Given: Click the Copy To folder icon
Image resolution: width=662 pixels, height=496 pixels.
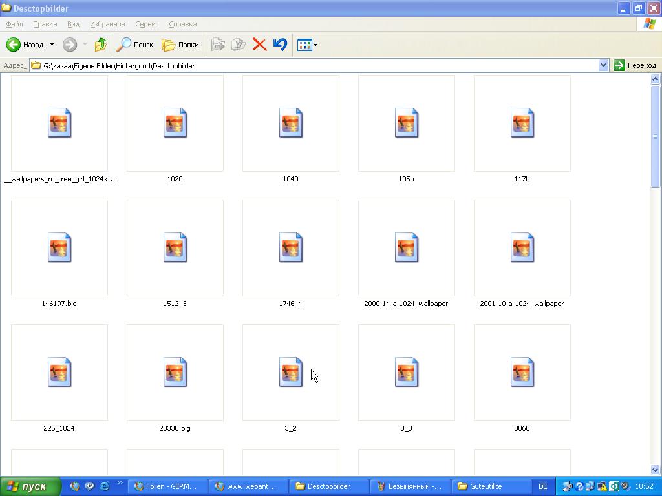Looking at the screenshot, I should [x=239, y=45].
